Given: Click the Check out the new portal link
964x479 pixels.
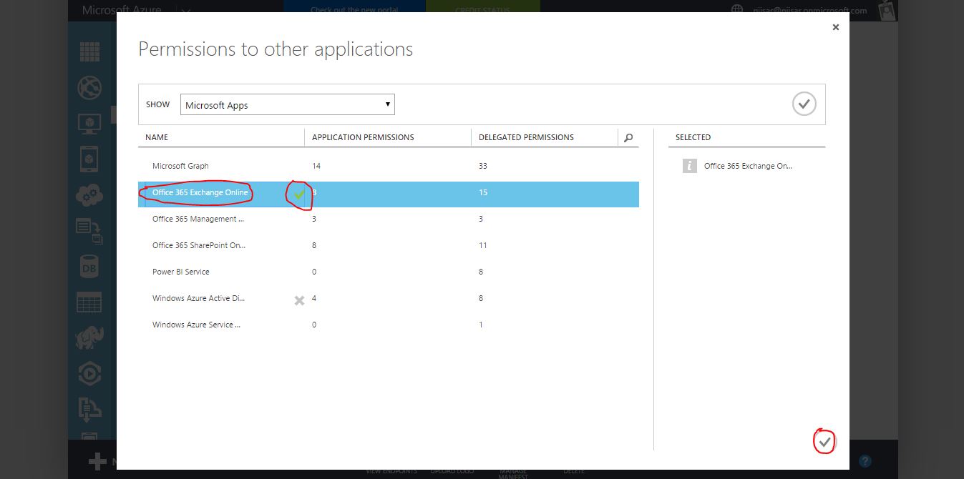Looking at the screenshot, I should pos(354,10).
